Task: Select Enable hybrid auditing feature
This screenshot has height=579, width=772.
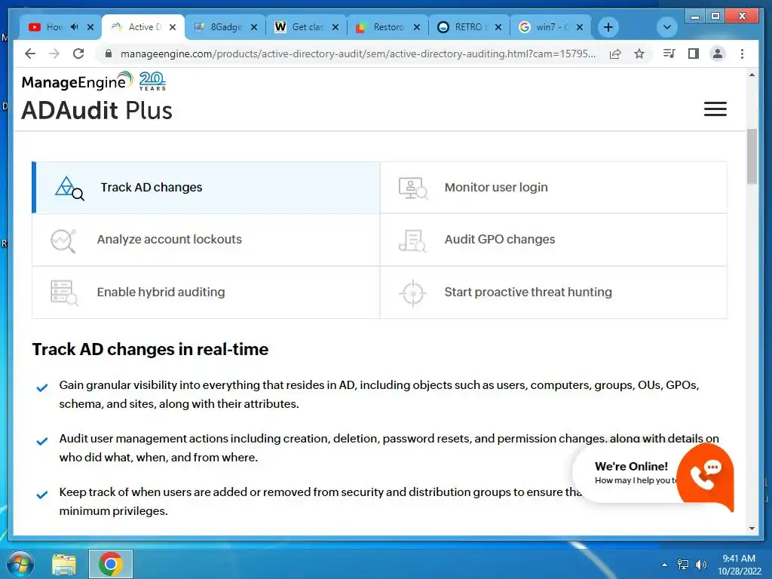Action: (206, 293)
